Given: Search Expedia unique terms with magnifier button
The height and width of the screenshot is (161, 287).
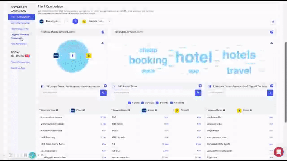Looking at the screenshot, I should coord(270,93).
